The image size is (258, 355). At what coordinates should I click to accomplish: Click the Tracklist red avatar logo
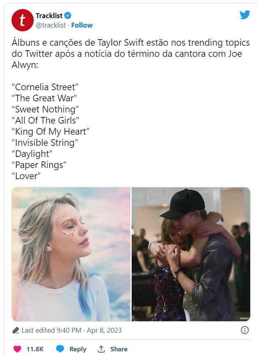(x=22, y=20)
